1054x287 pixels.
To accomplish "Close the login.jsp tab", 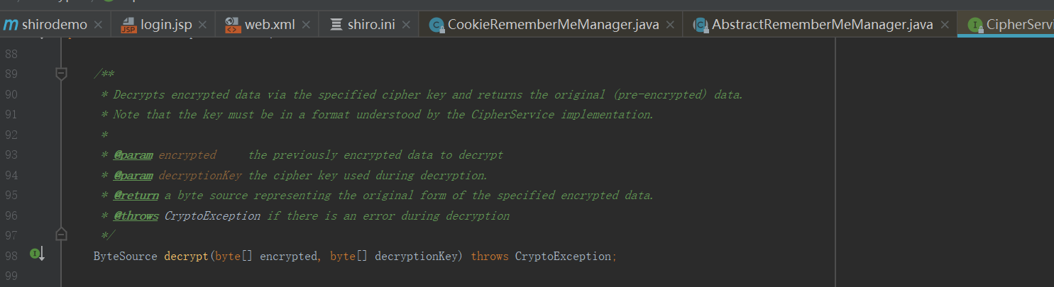I will 203,26.
